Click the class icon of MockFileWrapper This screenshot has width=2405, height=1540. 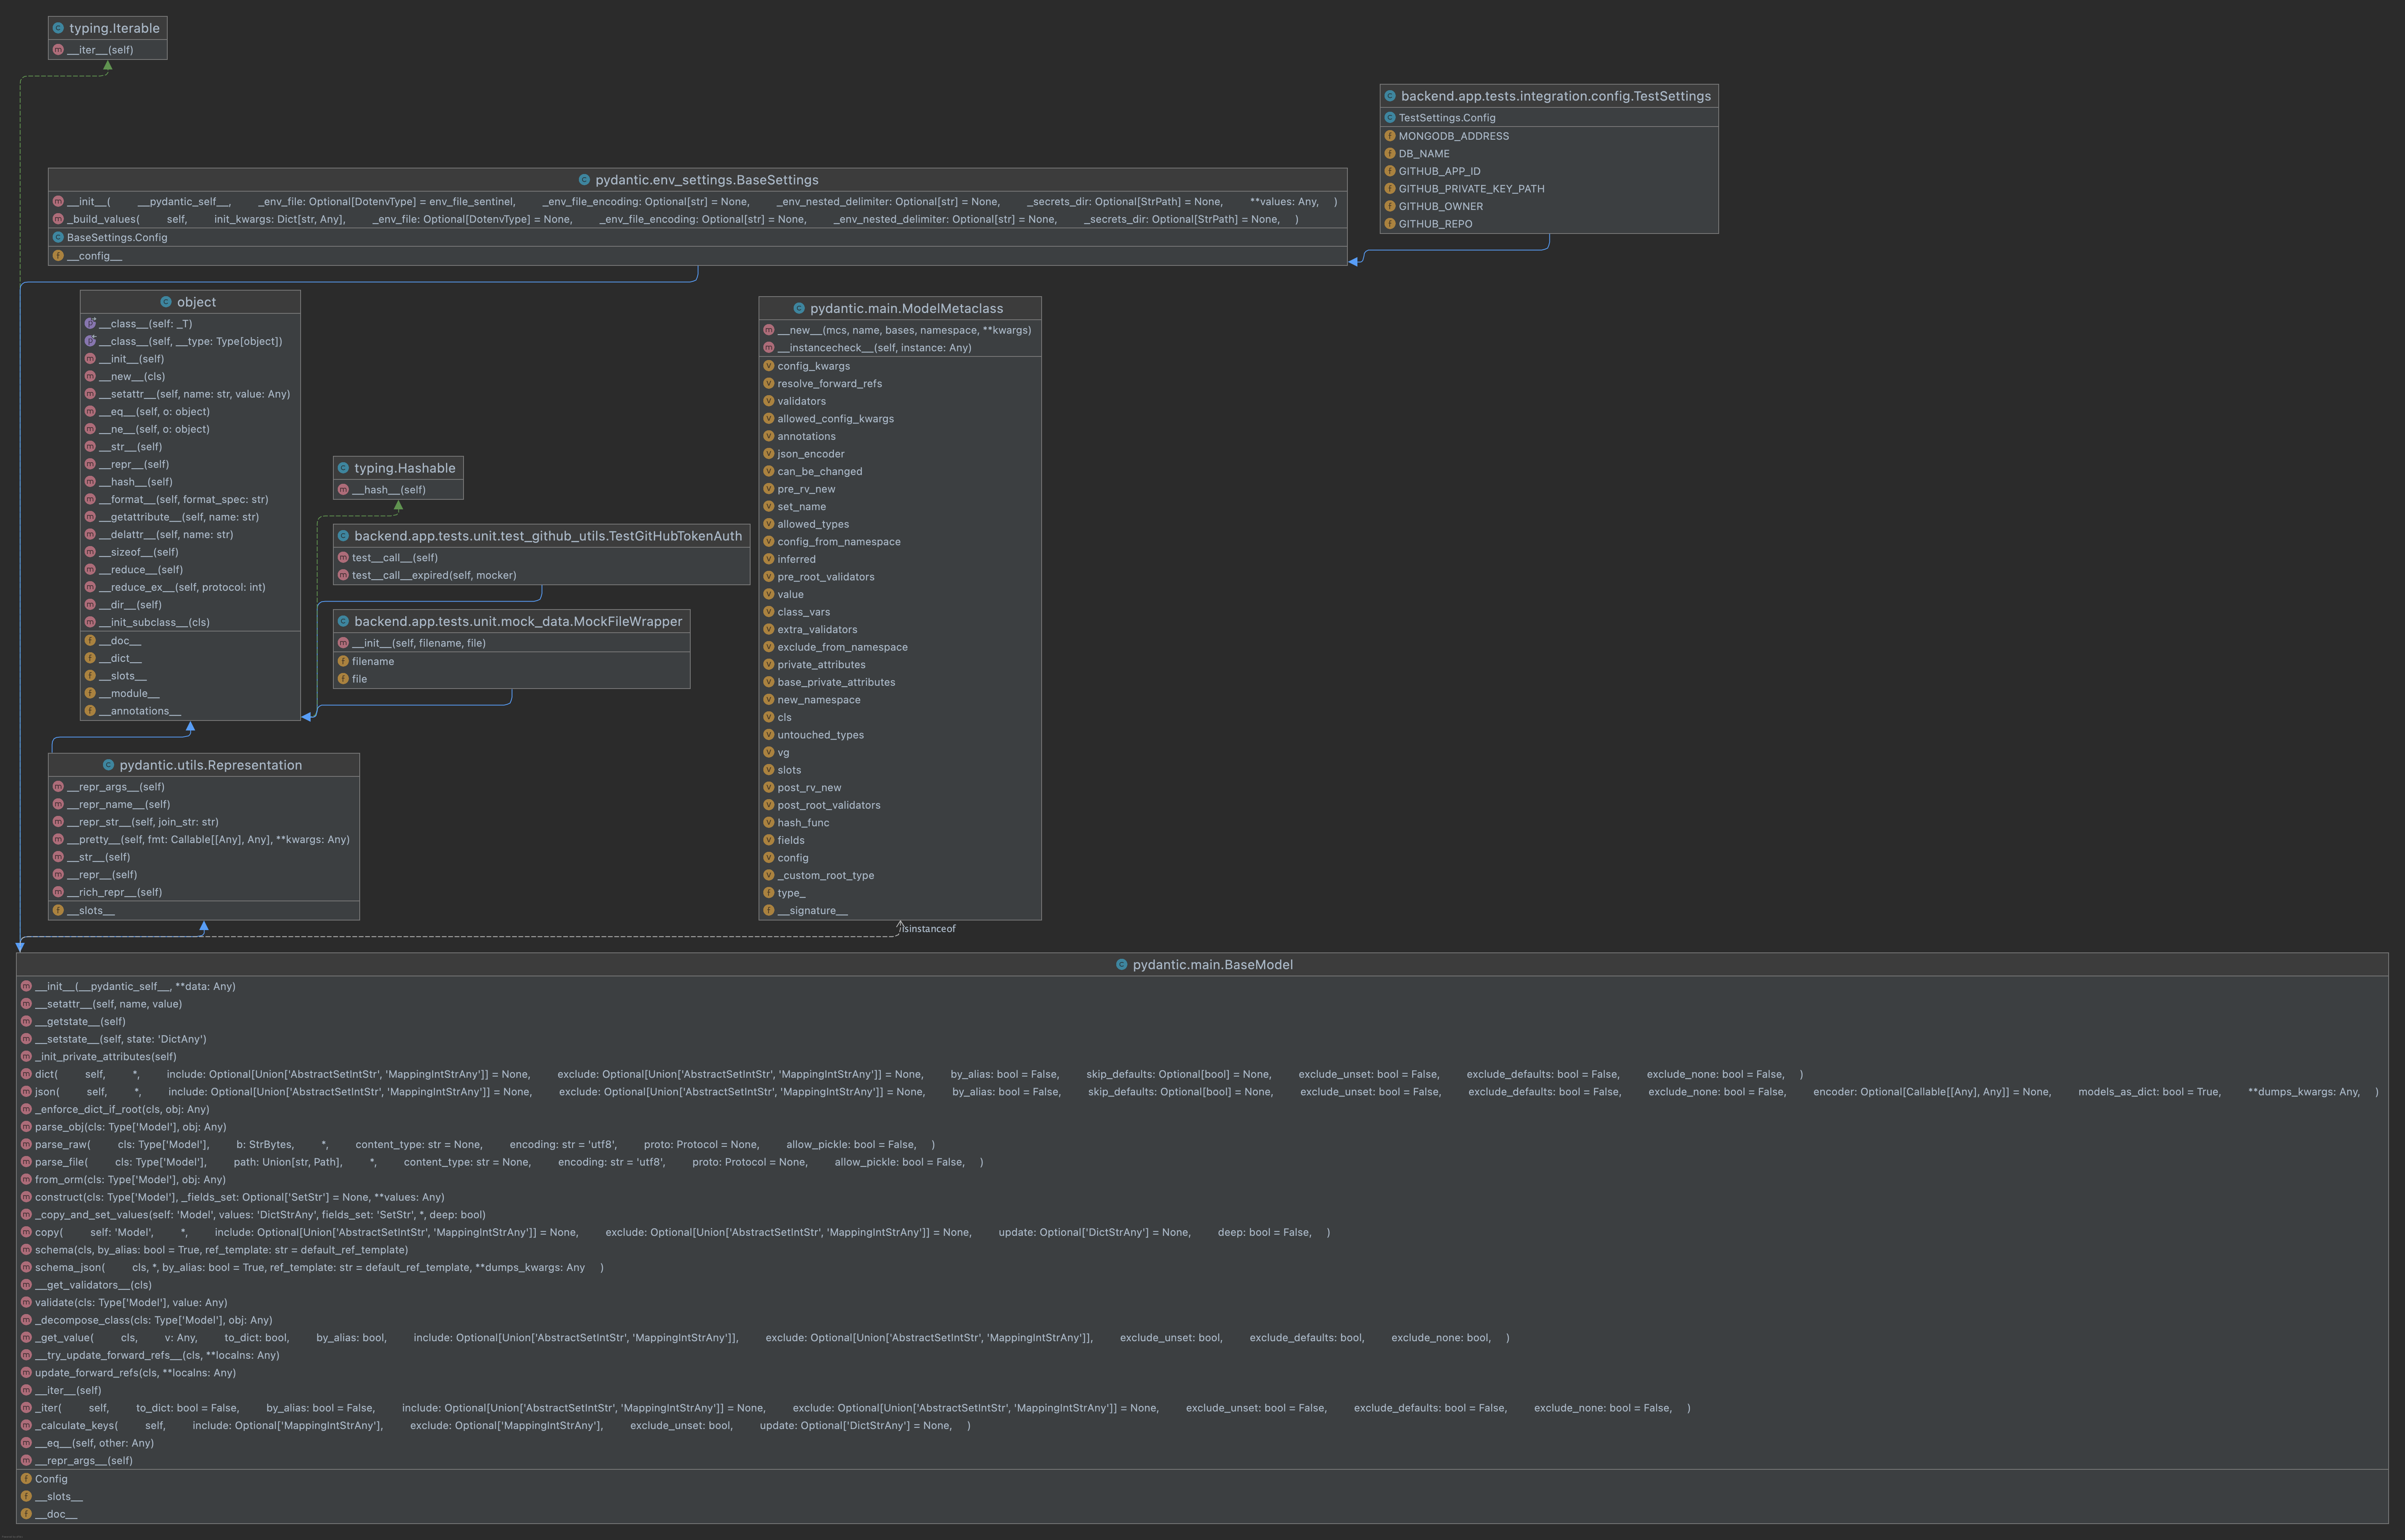click(x=343, y=621)
